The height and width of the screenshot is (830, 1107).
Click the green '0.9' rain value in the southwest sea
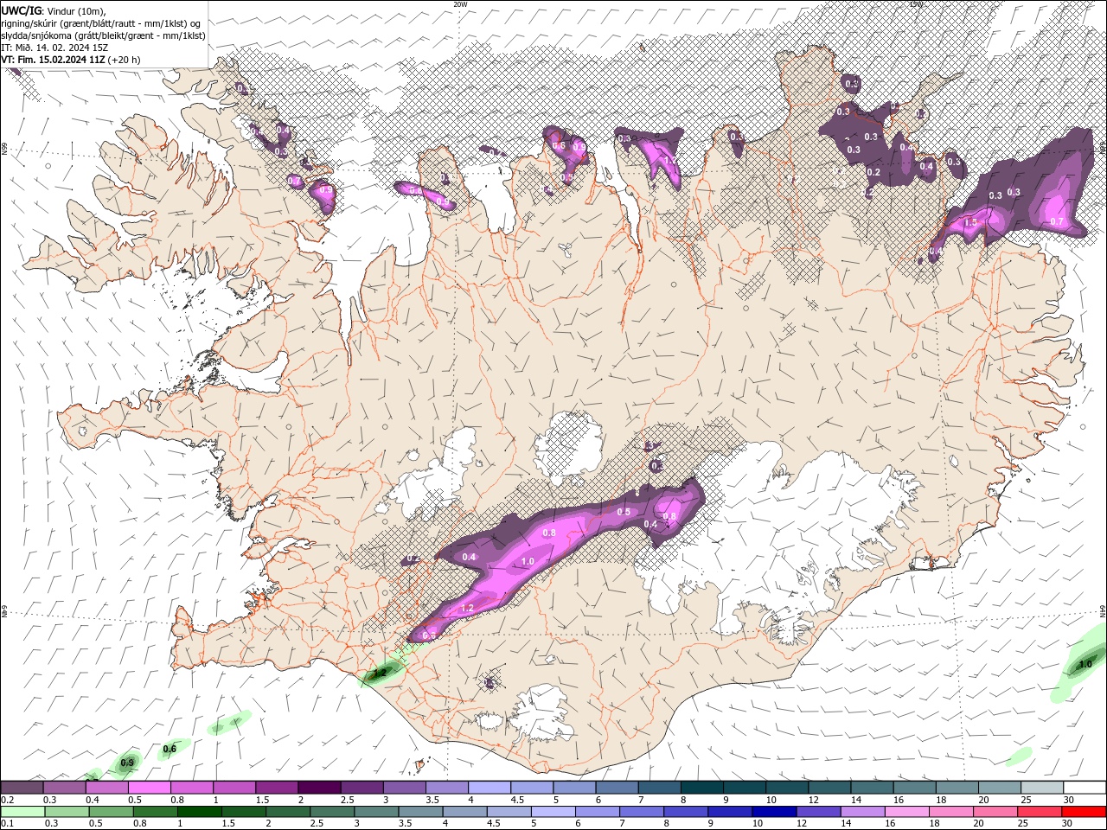[x=127, y=763]
